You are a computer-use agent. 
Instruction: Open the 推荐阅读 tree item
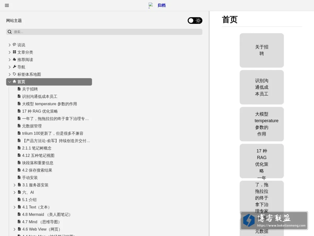pyautogui.click(x=25, y=60)
